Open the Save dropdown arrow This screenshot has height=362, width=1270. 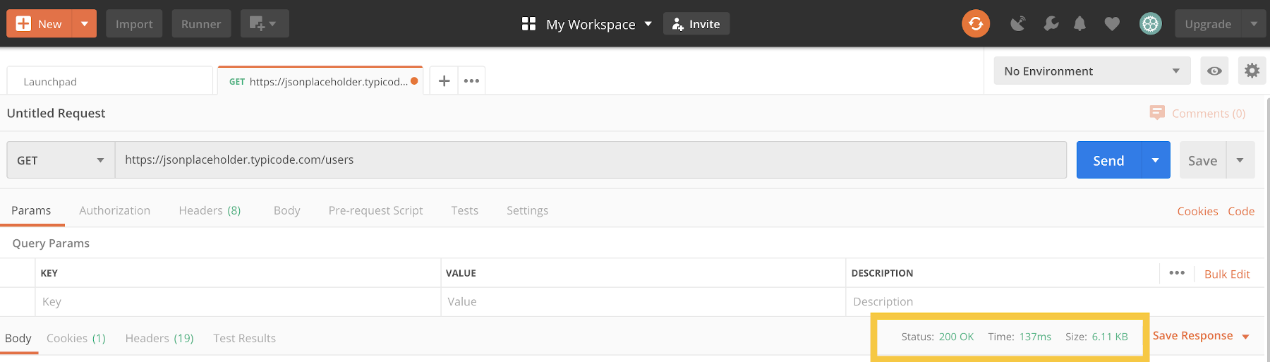[1240, 160]
